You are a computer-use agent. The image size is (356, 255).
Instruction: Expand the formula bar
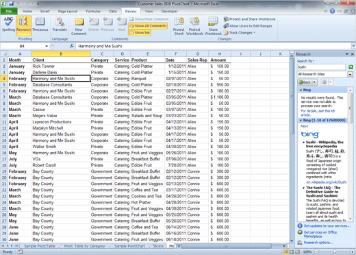[353, 46]
